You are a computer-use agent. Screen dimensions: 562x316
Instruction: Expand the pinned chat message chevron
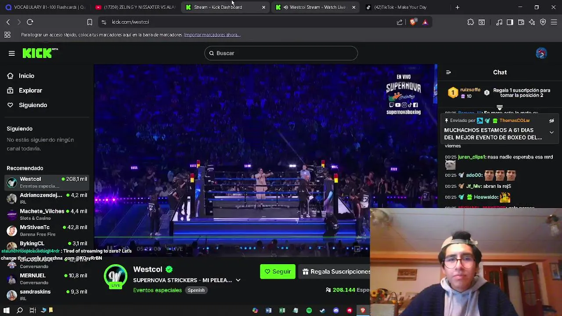551,132
